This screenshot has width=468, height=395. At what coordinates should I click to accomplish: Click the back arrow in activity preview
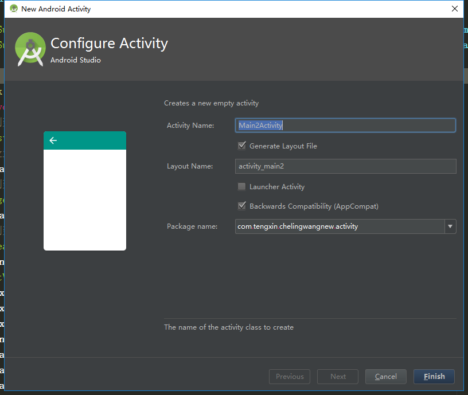53,140
